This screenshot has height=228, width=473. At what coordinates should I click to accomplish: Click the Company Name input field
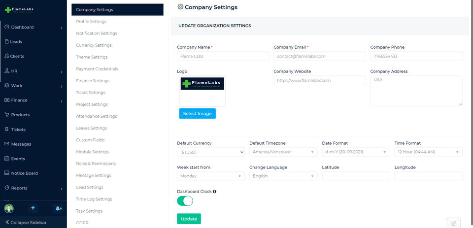pyautogui.click(x=223, y=56)
